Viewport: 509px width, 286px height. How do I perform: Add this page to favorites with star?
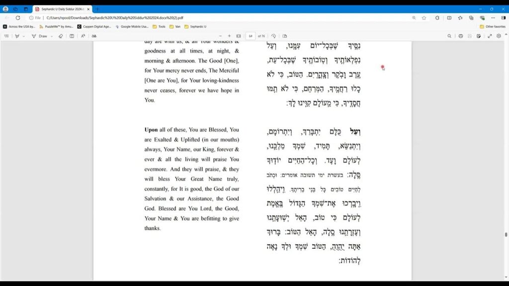(x=424, y=18)
